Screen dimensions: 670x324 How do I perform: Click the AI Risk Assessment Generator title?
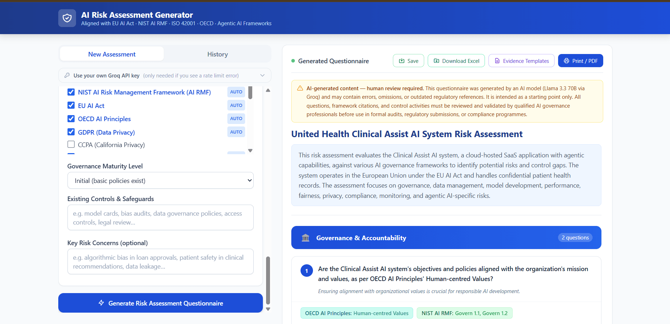pyautogui.click(x=137, y=15)
